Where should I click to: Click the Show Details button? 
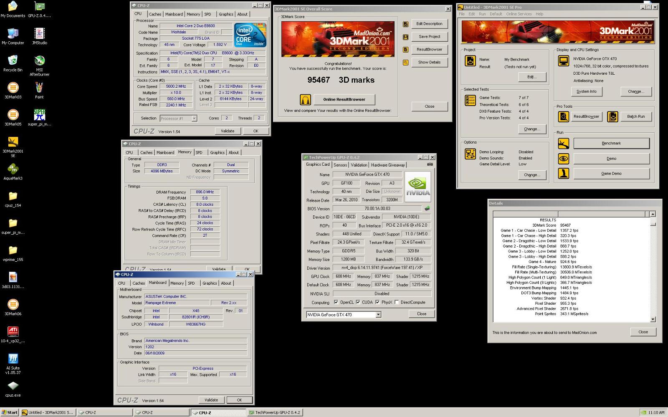[429, 63]
